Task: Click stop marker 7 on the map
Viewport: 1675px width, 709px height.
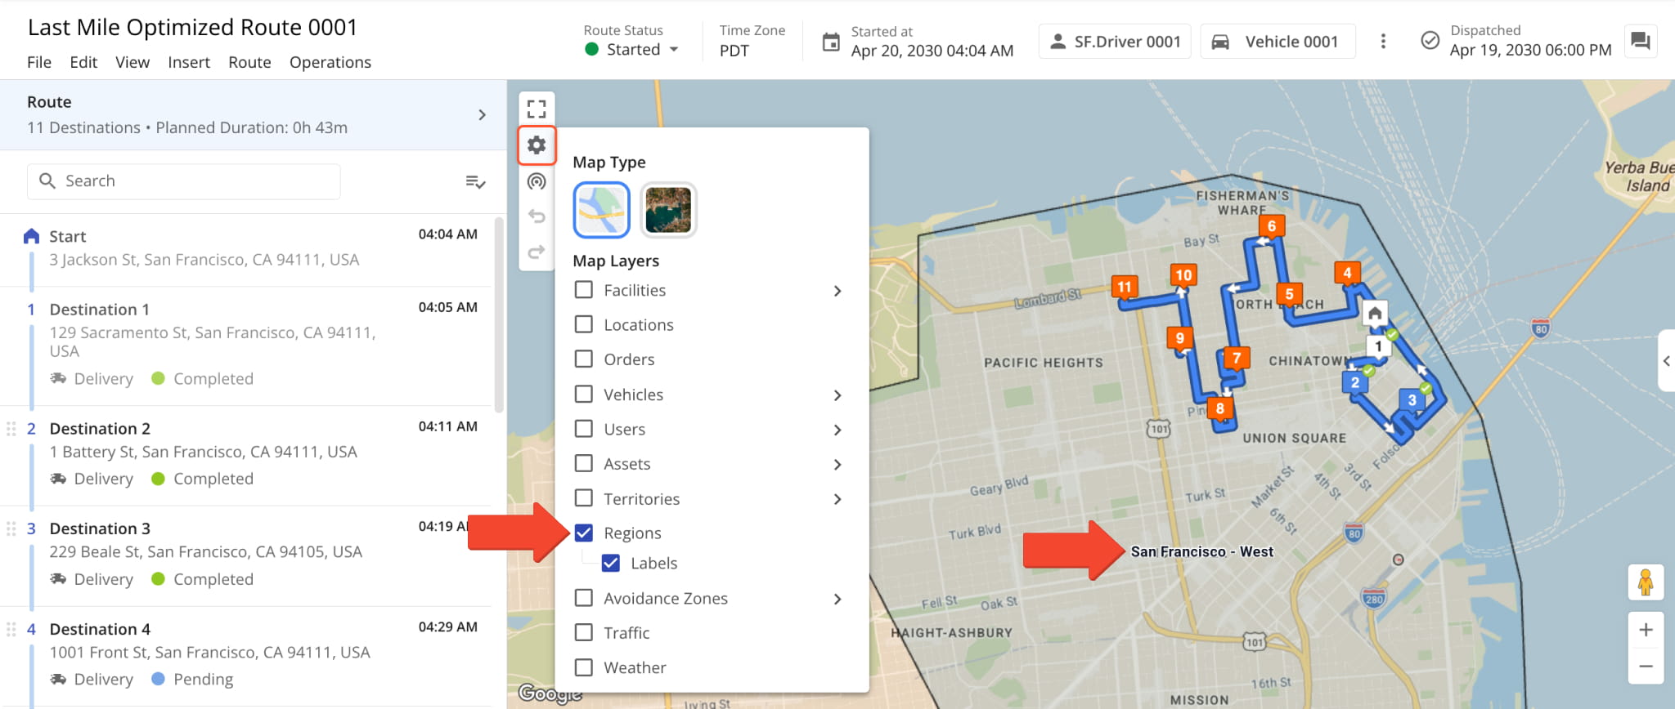Action: [1237, 358]
